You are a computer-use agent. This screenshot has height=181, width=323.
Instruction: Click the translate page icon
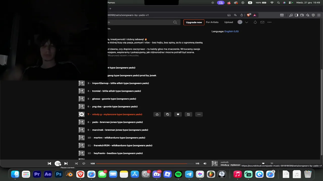[235, 15]
